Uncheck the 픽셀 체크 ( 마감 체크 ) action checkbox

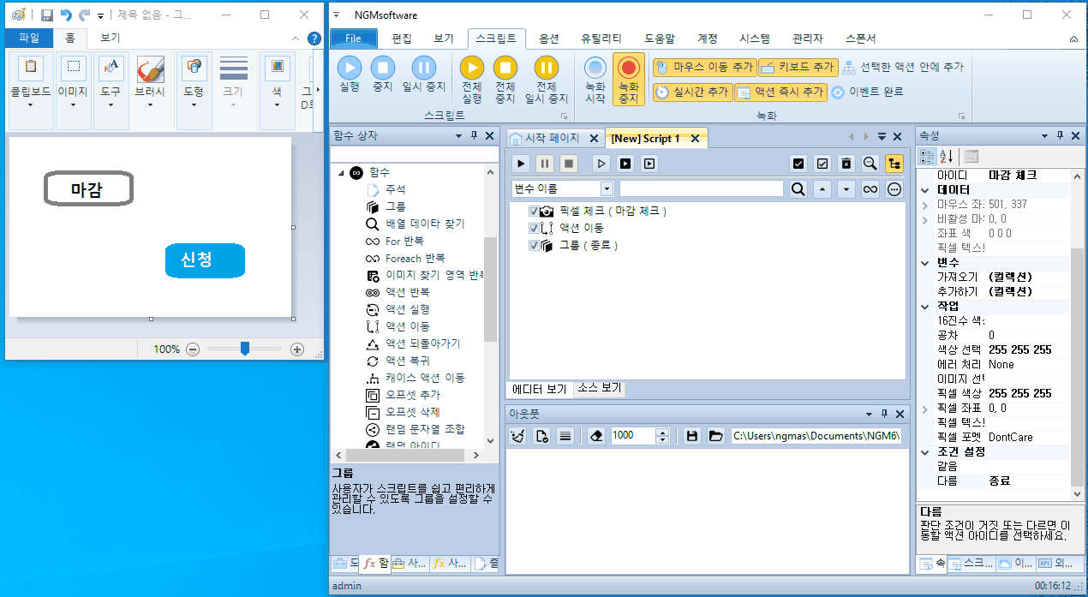pyautogui.click(x=535, y=211)
